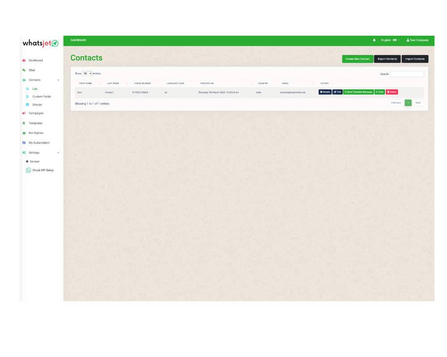Open the Test Company user menu
The height and width of the screenshot is (357, 447).
[x=417, y=40]
